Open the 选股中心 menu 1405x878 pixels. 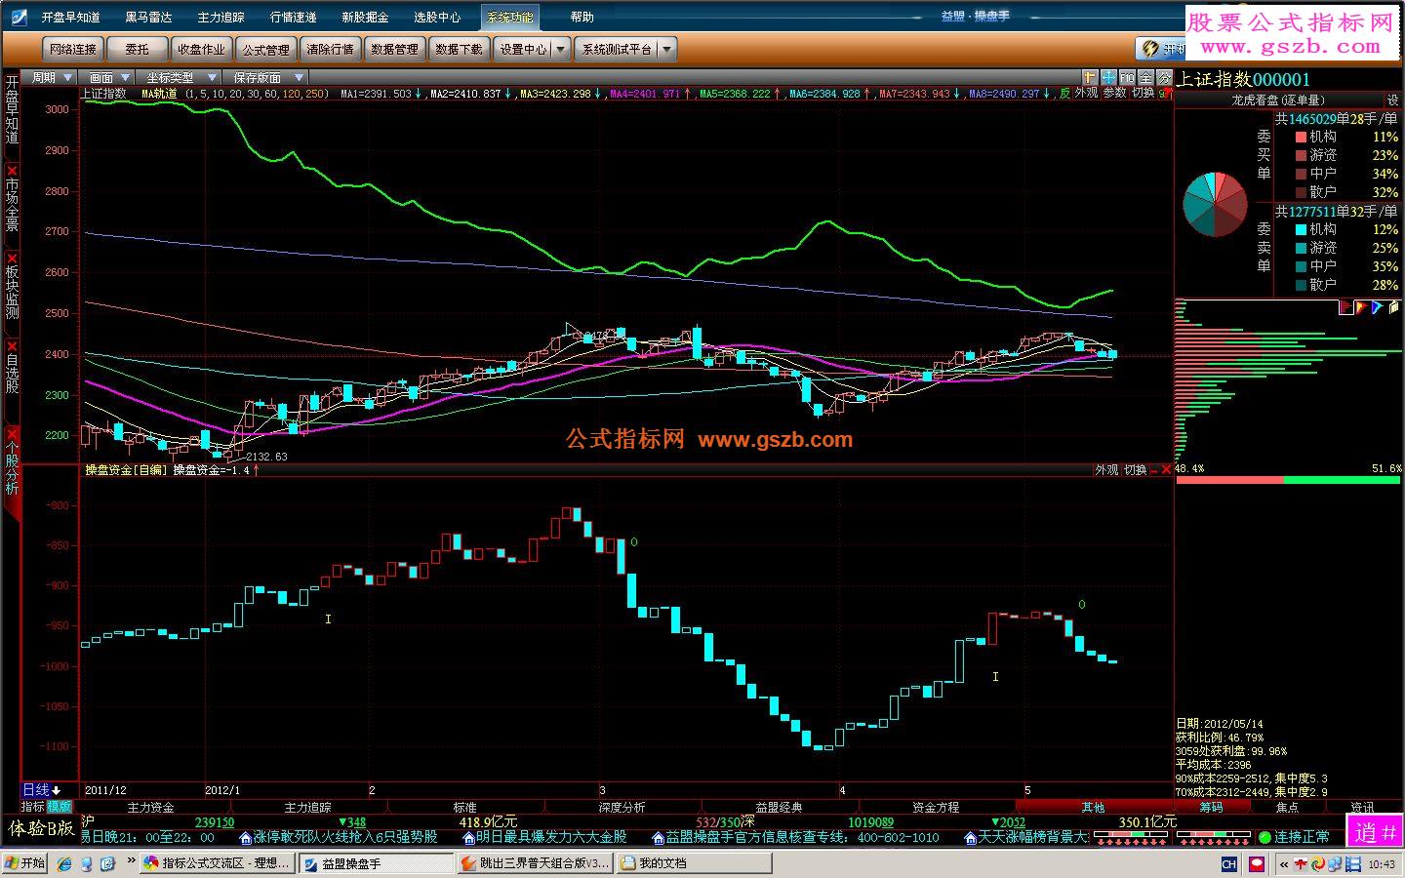pos(437,18)
